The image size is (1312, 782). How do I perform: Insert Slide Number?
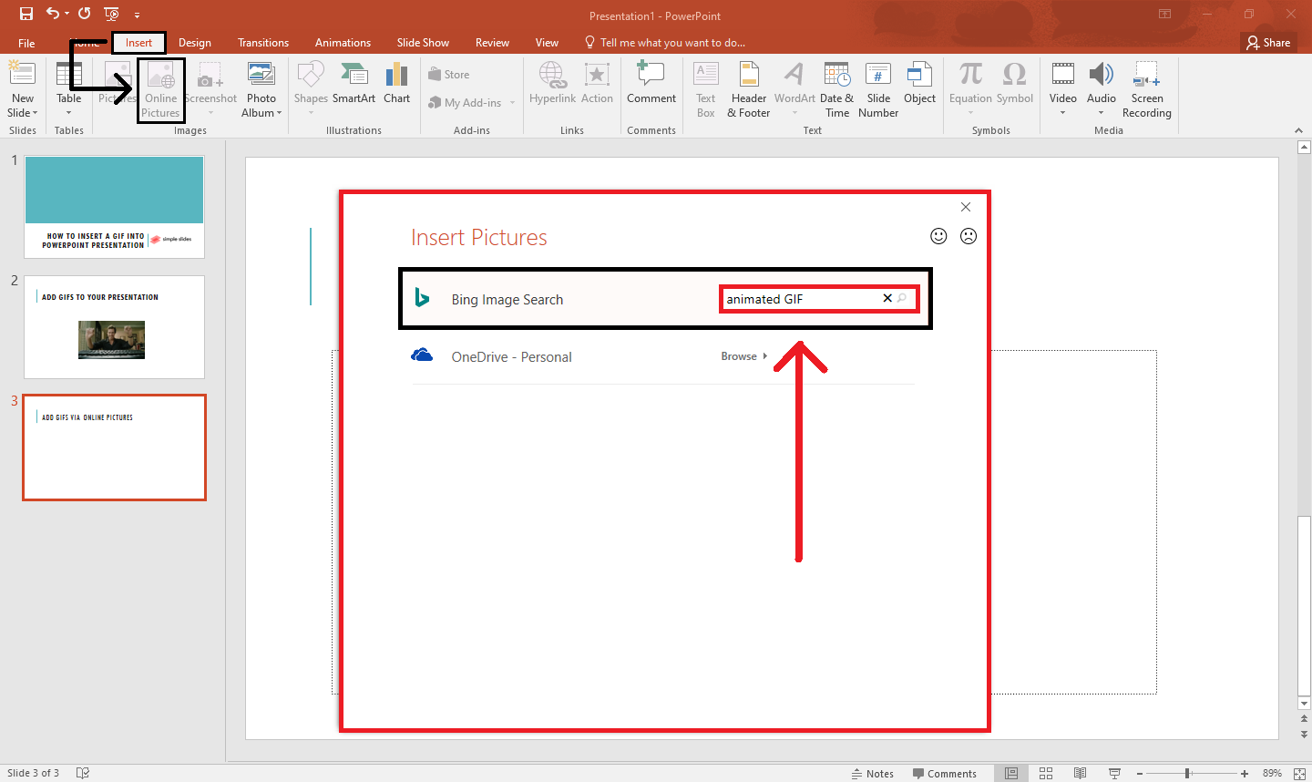(x=877, y=90)
